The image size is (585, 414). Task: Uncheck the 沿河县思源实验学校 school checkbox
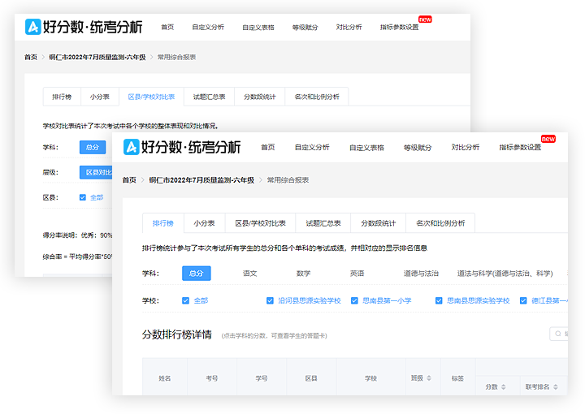(x=271, y=300)
